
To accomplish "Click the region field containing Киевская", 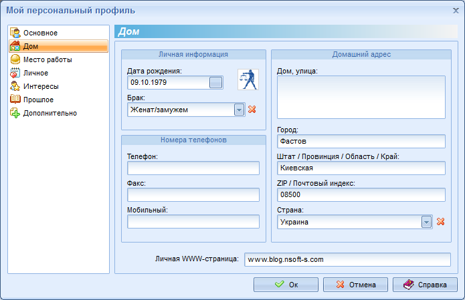I will coord(361,168).
